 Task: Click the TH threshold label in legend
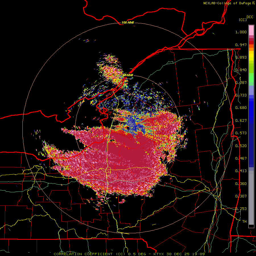tap(244, 222)
